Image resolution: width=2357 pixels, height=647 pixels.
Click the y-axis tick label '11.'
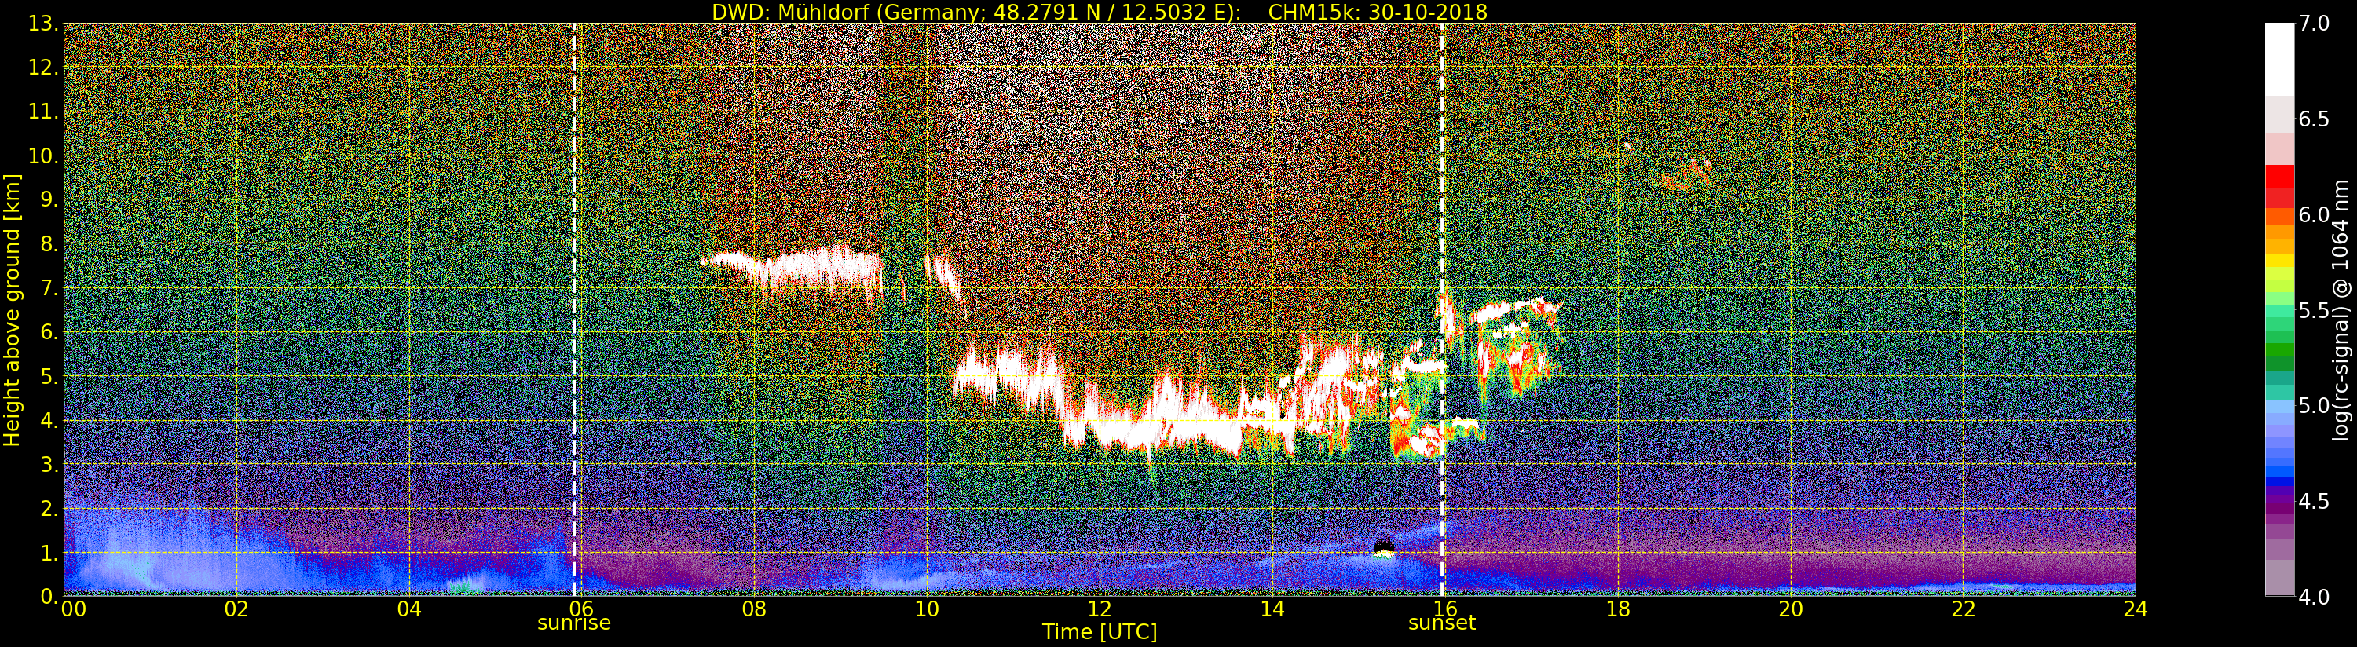click(x=43, y=111)
